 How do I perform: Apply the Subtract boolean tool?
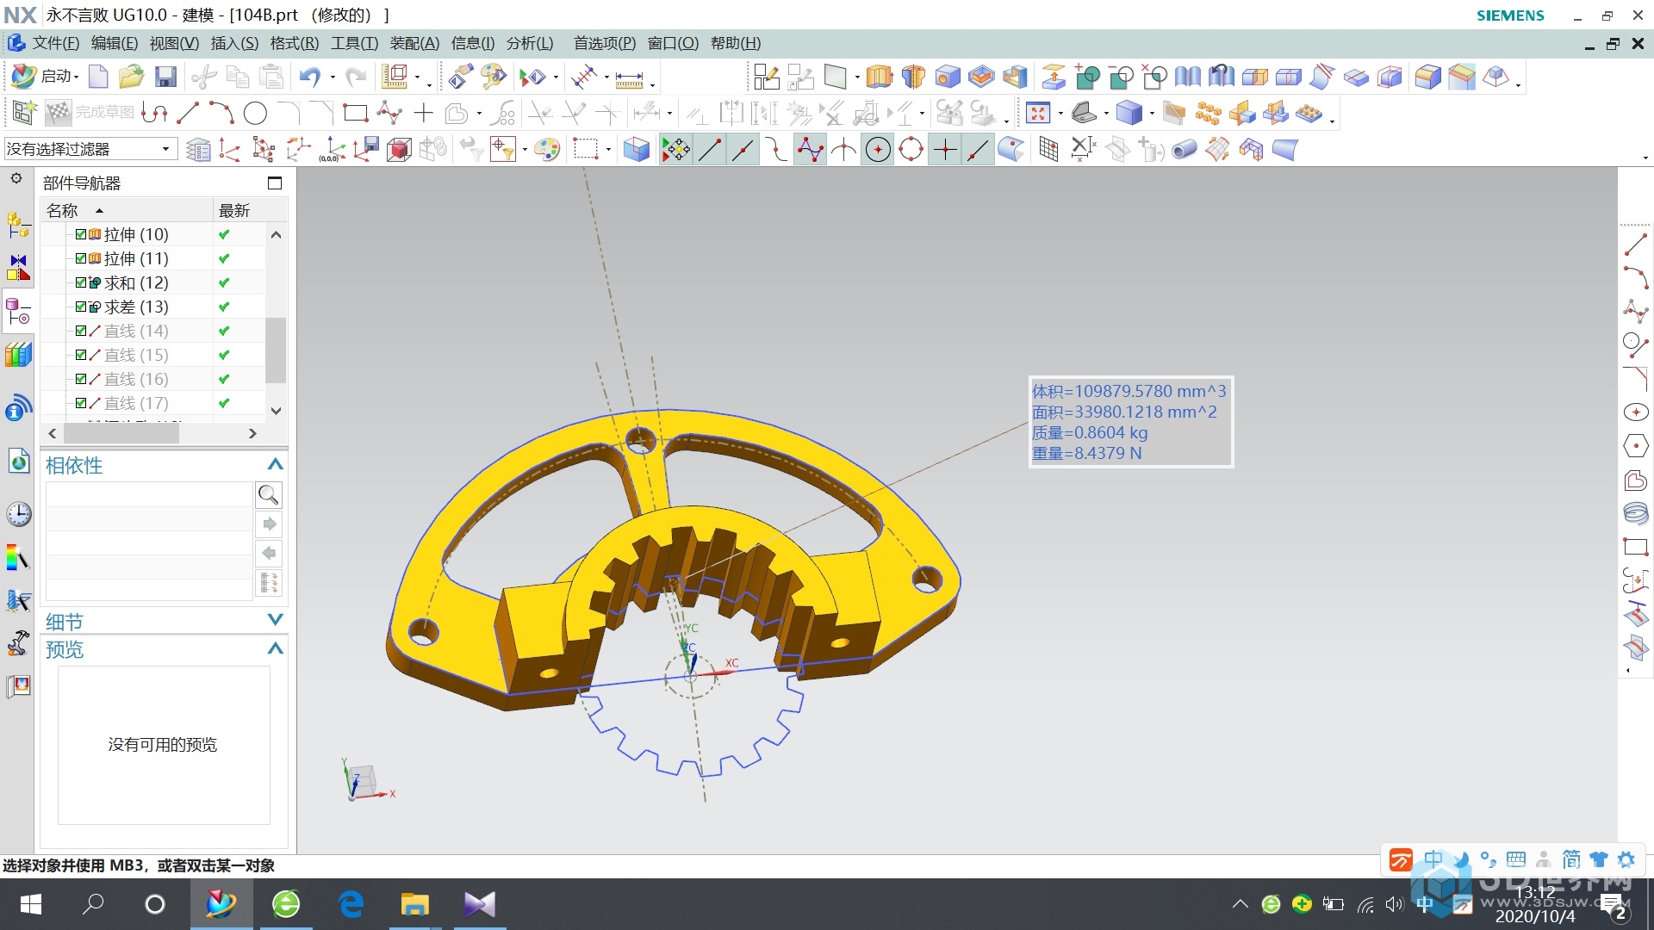1121,77
